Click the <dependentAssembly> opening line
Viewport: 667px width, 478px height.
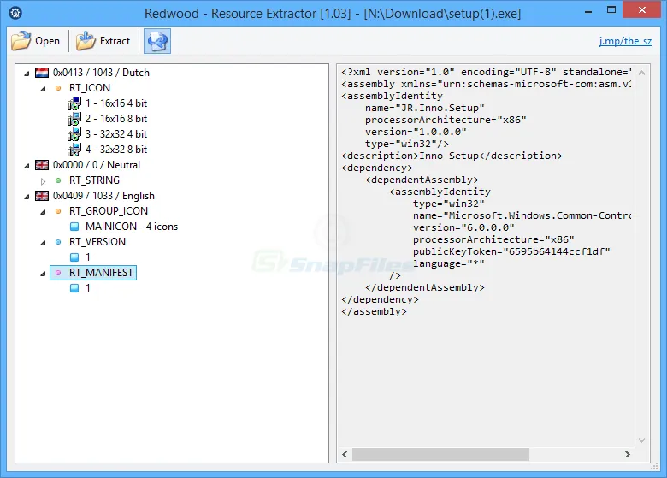(422, 180)
